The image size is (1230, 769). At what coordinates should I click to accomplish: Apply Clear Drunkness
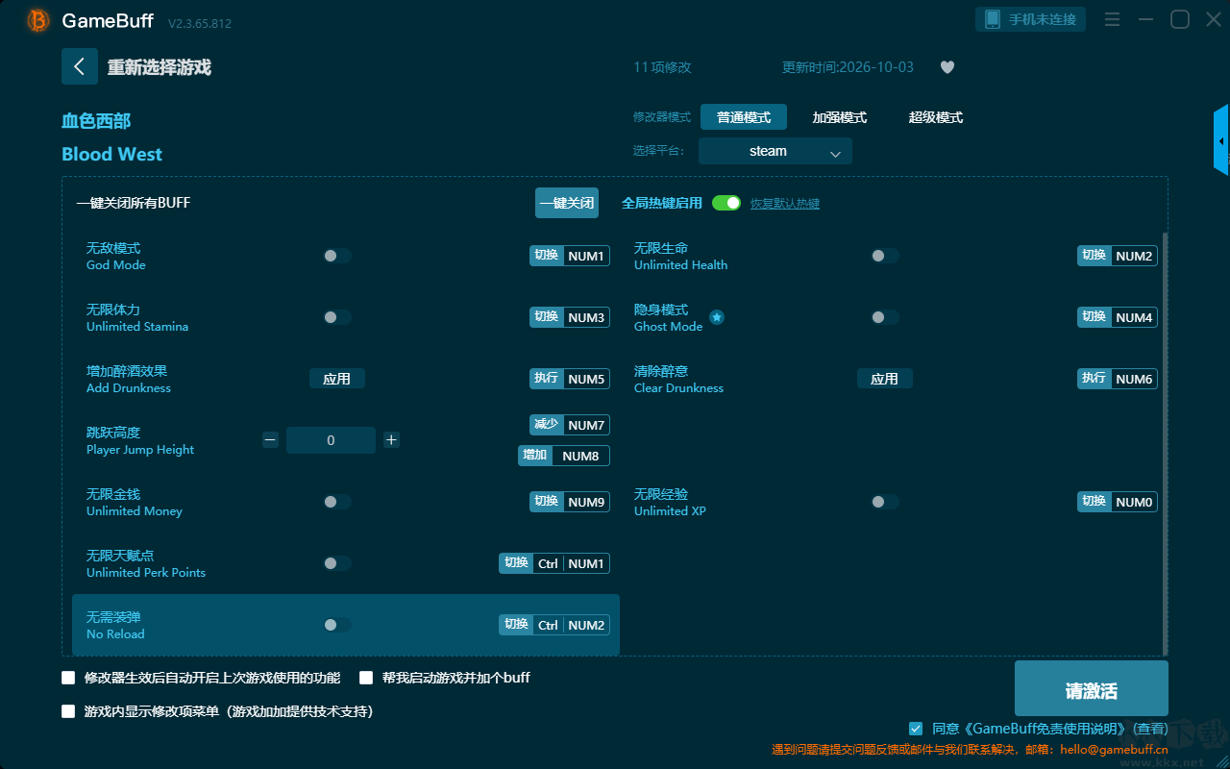coord(885,379)
